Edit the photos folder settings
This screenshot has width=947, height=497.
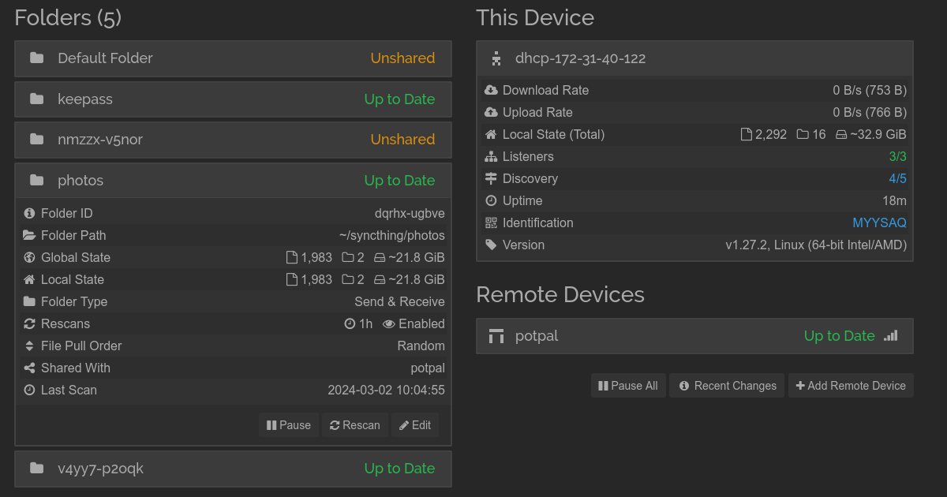pos(415,425)
